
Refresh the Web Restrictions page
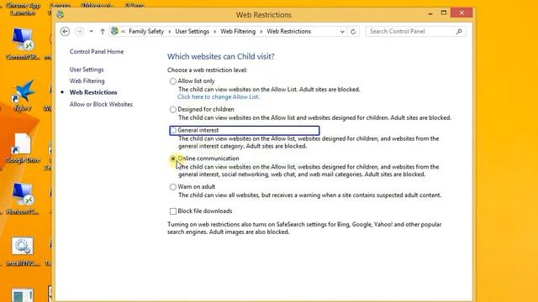pos(353,32)
